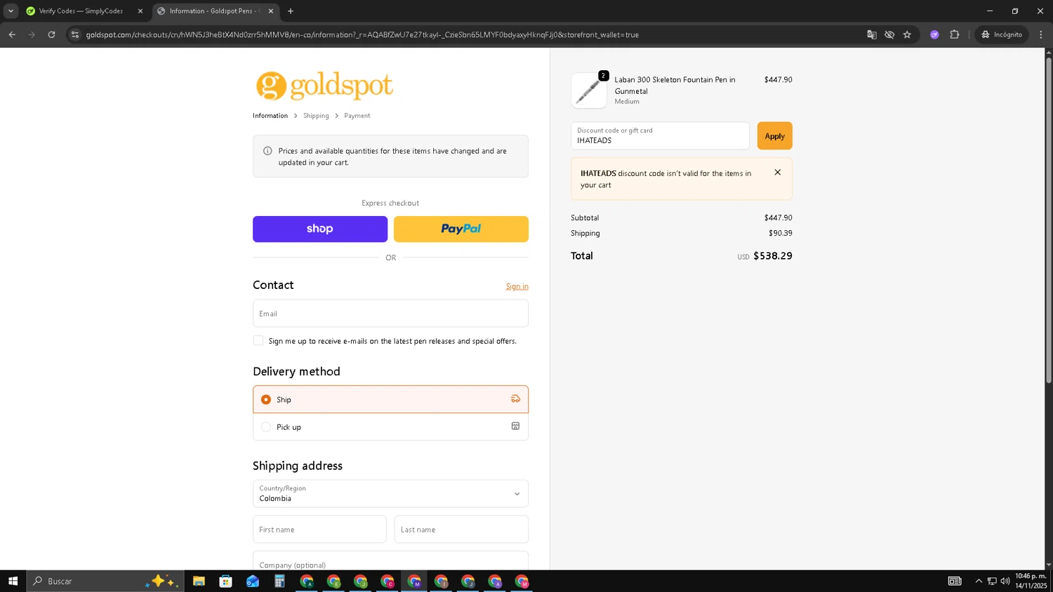1053x592 pixels.
Task: Click the browser forward arrow
Action: tap(32, 34)
